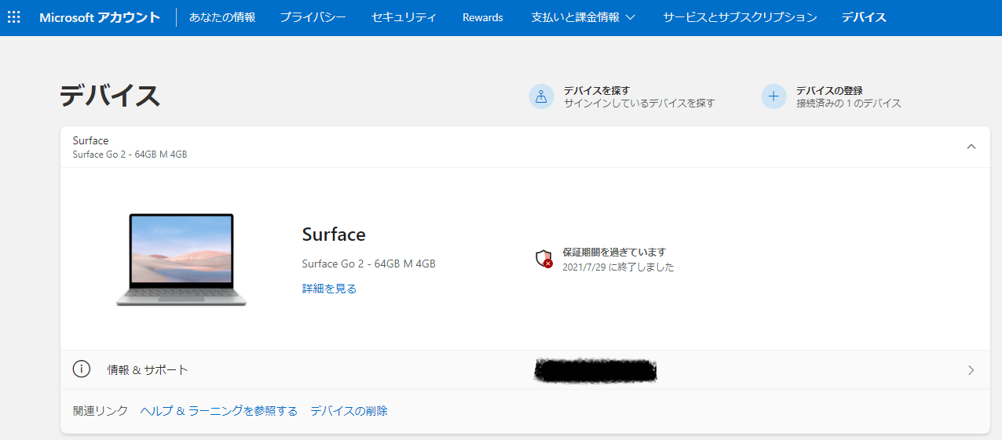The image size is (1002, 440).
Task: Click the デバイスを探す heading text
Action: pyautogui.click(x=596, y=90)
